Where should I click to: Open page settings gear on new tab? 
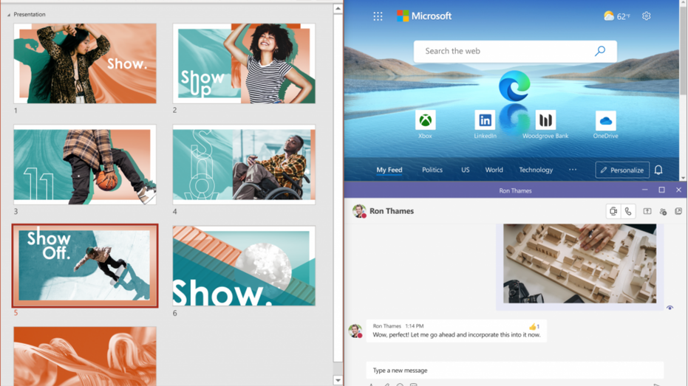tap(647, 16)
